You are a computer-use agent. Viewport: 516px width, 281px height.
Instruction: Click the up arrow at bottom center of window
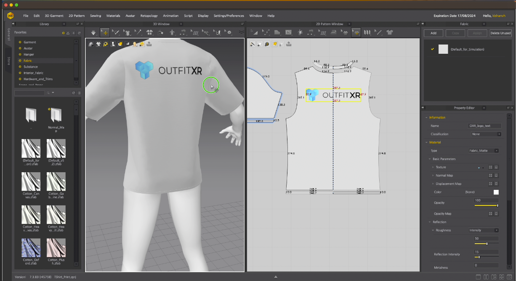276,277
